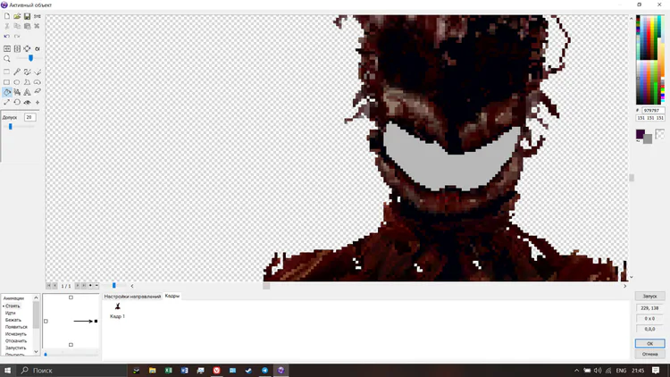This screenshot has width=670, height=377.
Task: Undo the last action
Action: coord(7,37)
